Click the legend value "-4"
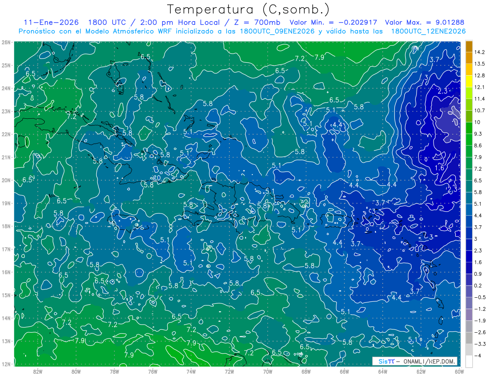Screen dimensions: 488x377 coord(477,355)
